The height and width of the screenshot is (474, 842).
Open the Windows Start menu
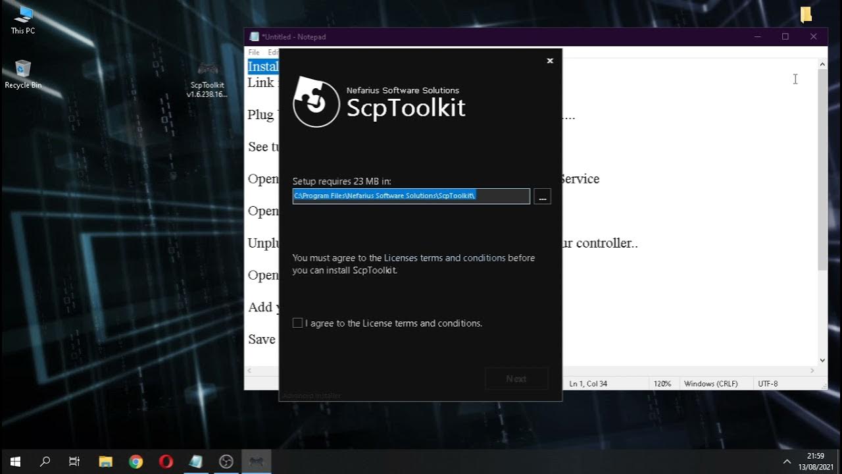[15, 461]
